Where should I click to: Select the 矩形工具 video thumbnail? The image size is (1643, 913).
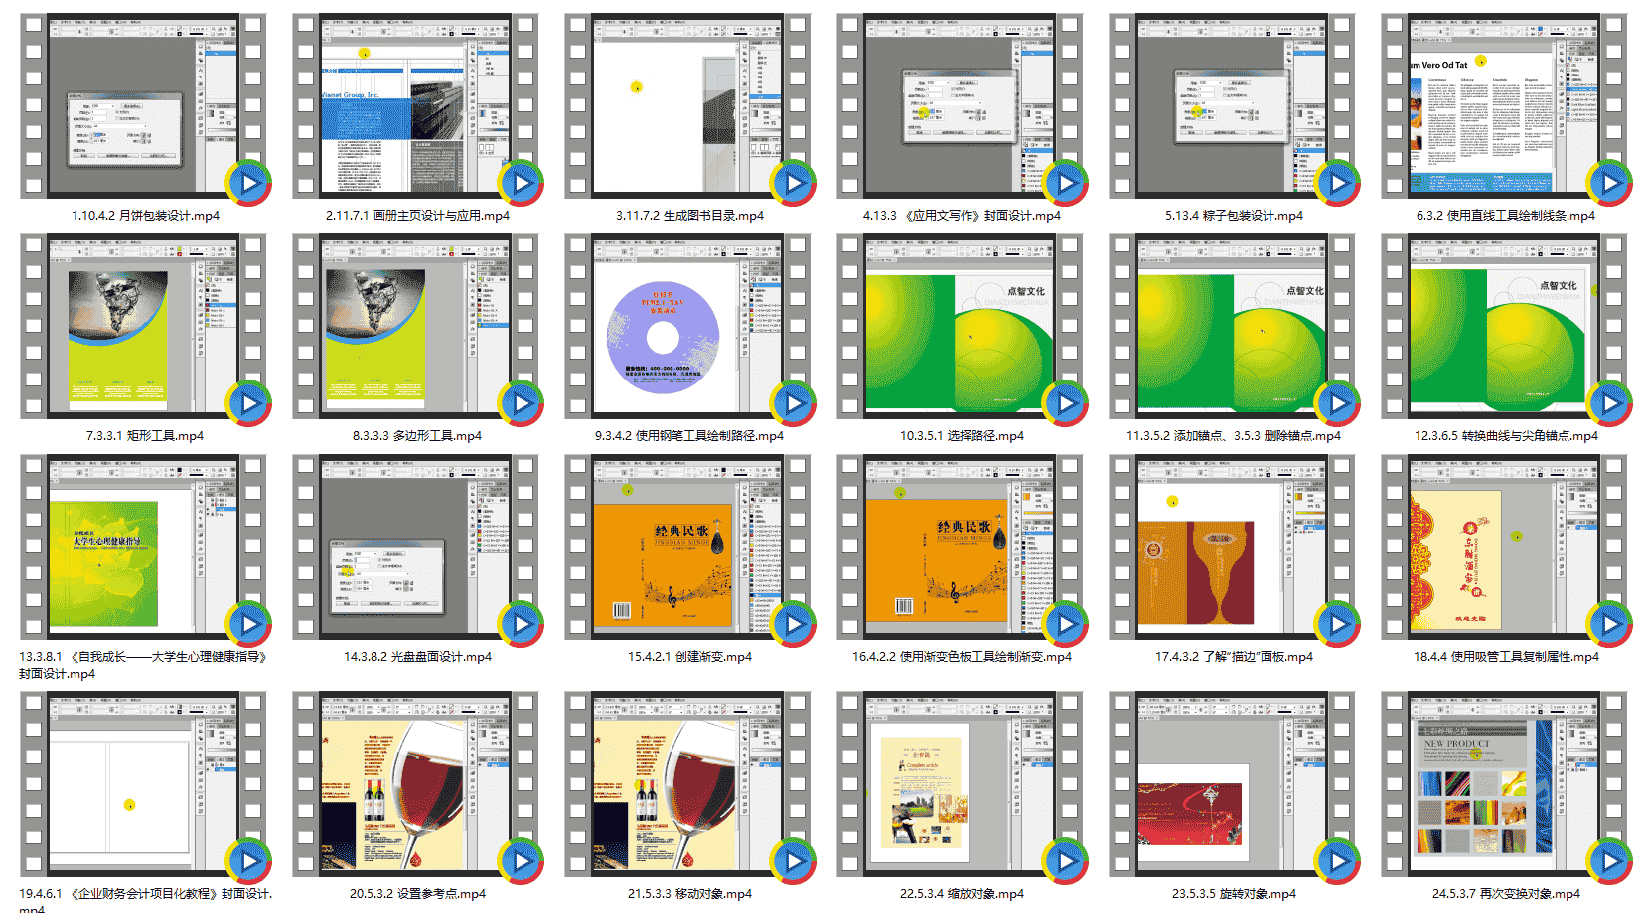(144, 326)
